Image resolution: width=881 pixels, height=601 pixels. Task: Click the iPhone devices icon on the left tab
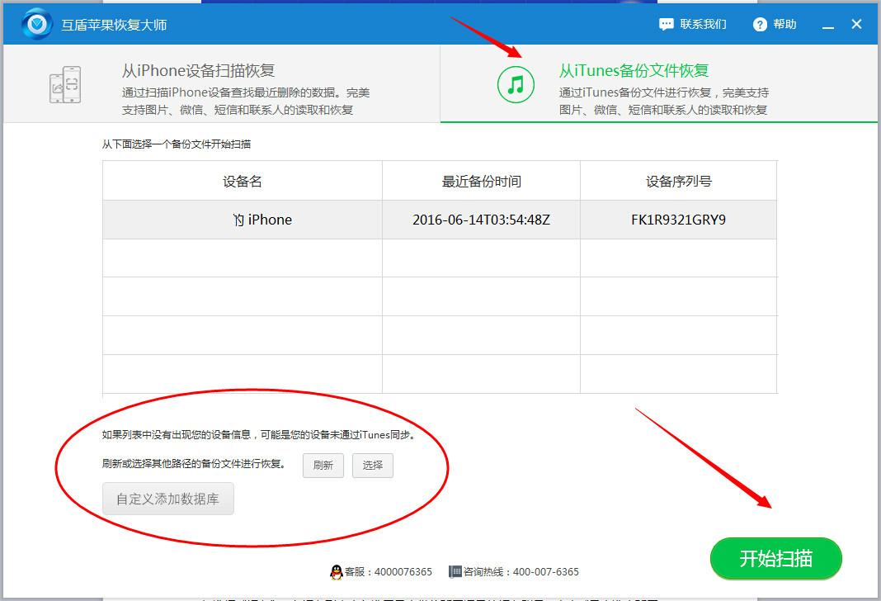coord(64,83)
